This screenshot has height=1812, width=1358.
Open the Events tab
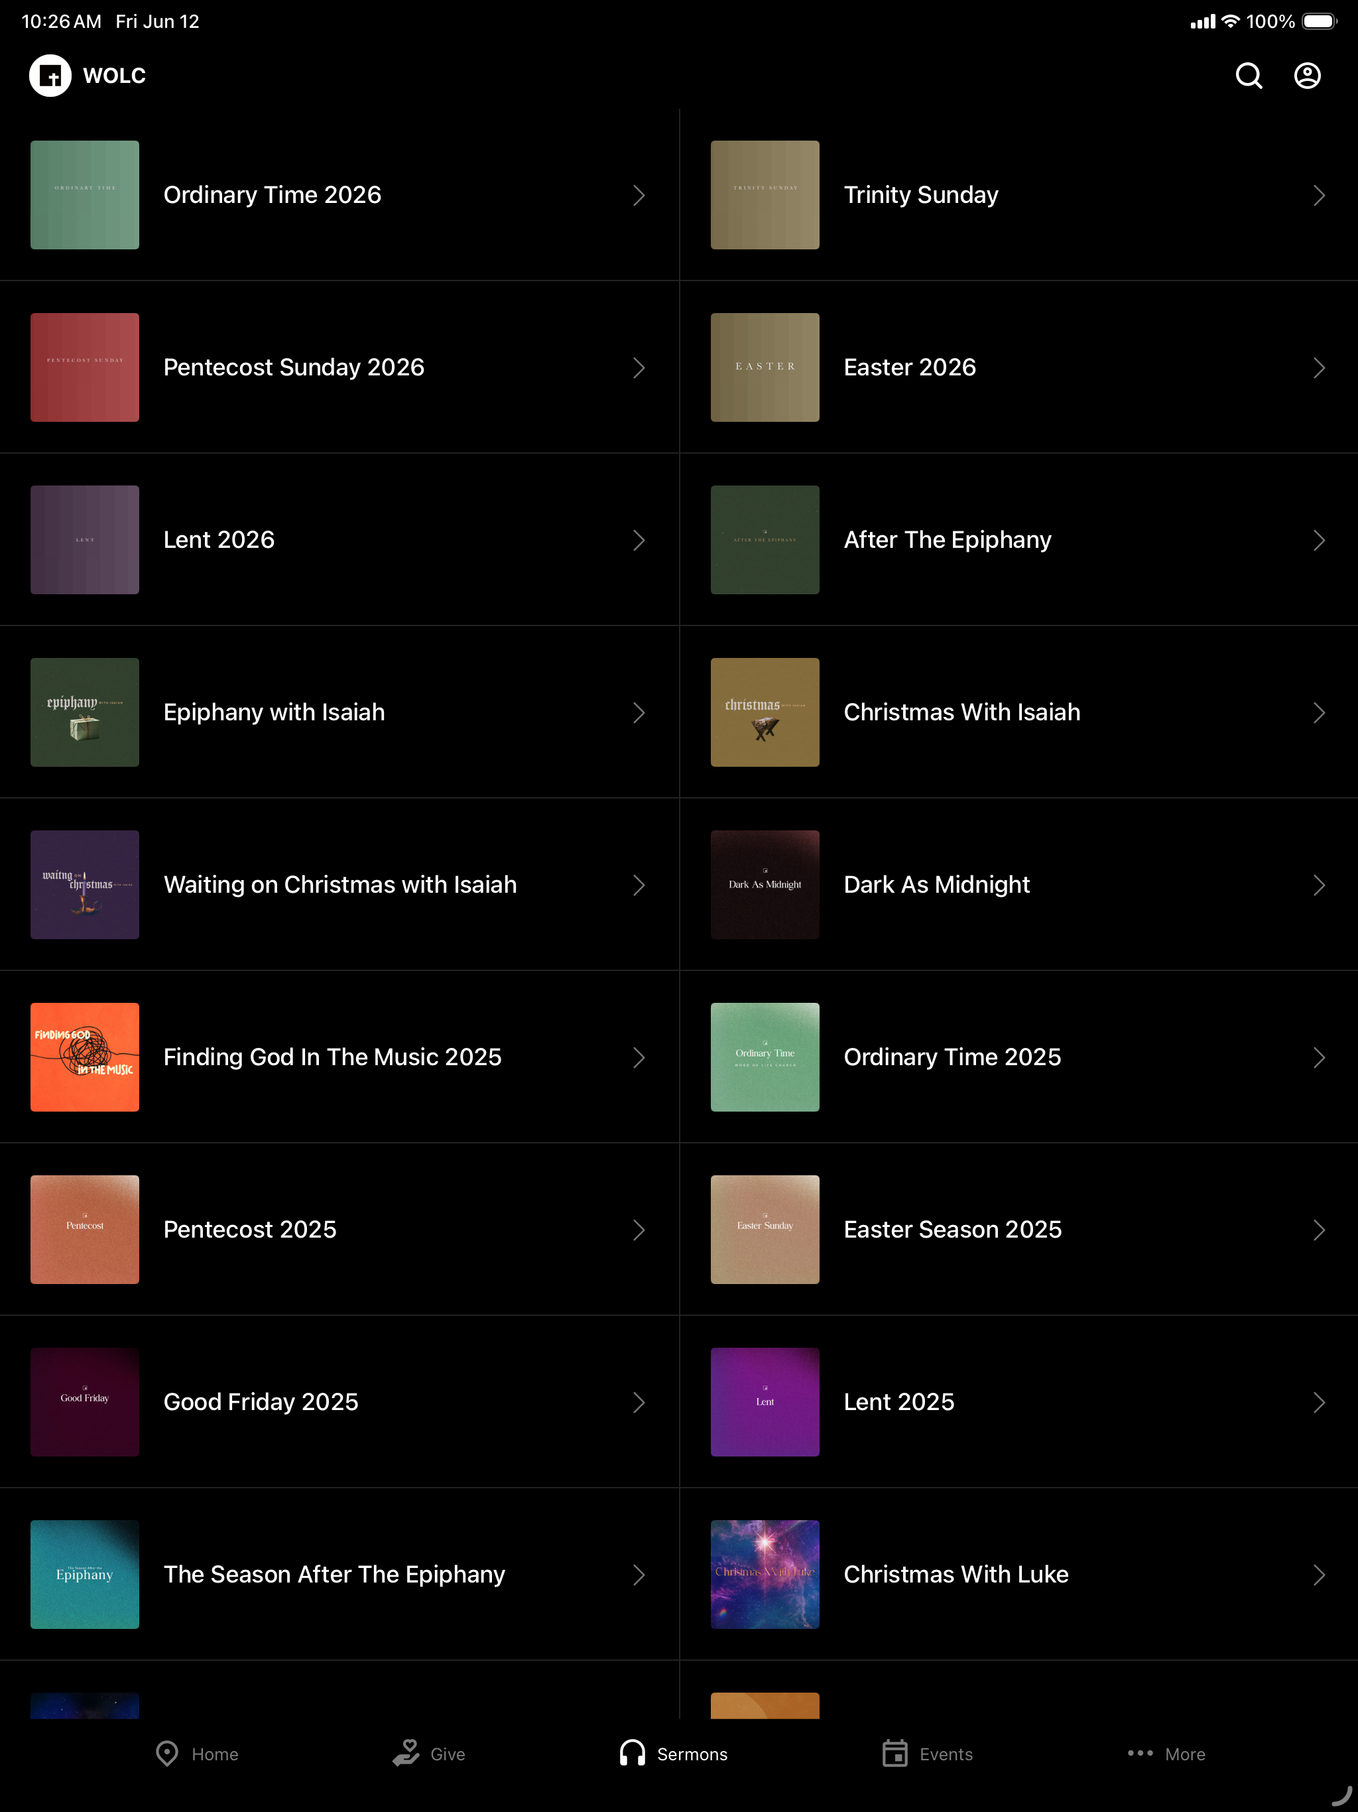tap(927, 1754)
